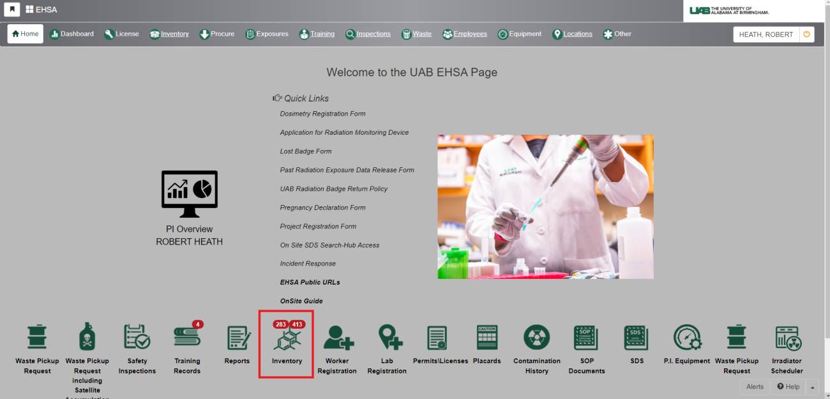Click the Contamination History radiation icon

point(536,338)
